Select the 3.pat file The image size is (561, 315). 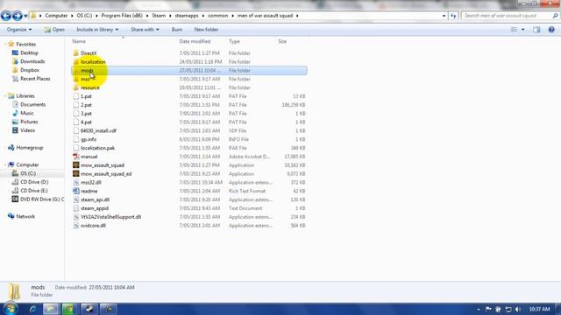click(86, 114)
